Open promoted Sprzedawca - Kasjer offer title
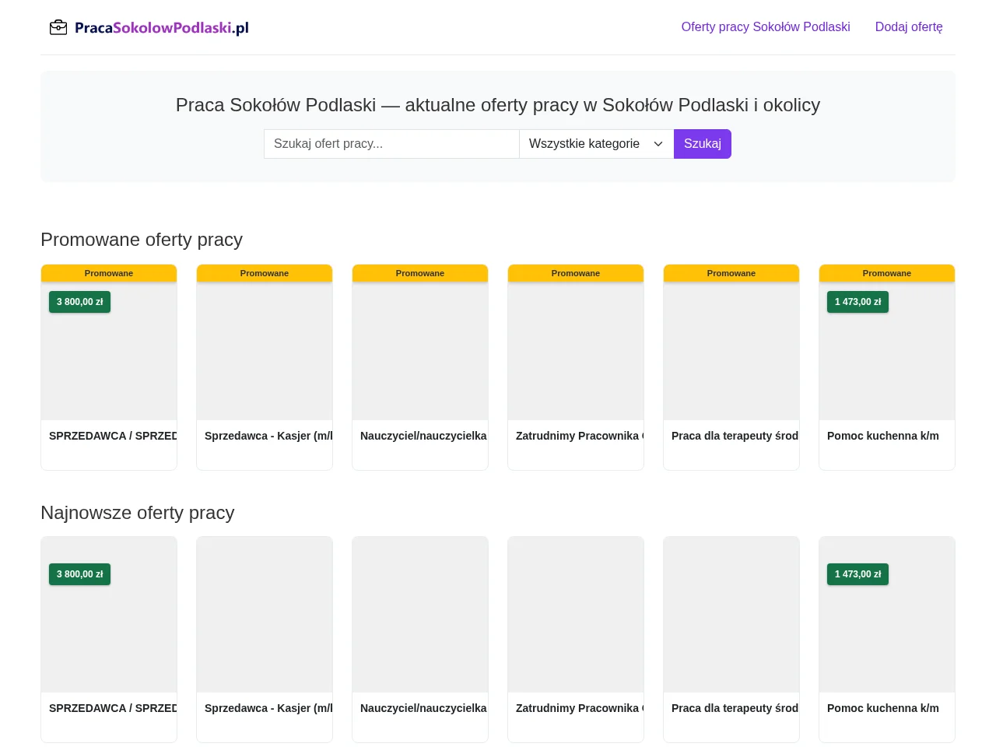The height and width of the screenshot is (747, 996). click(x=268, y=436)
